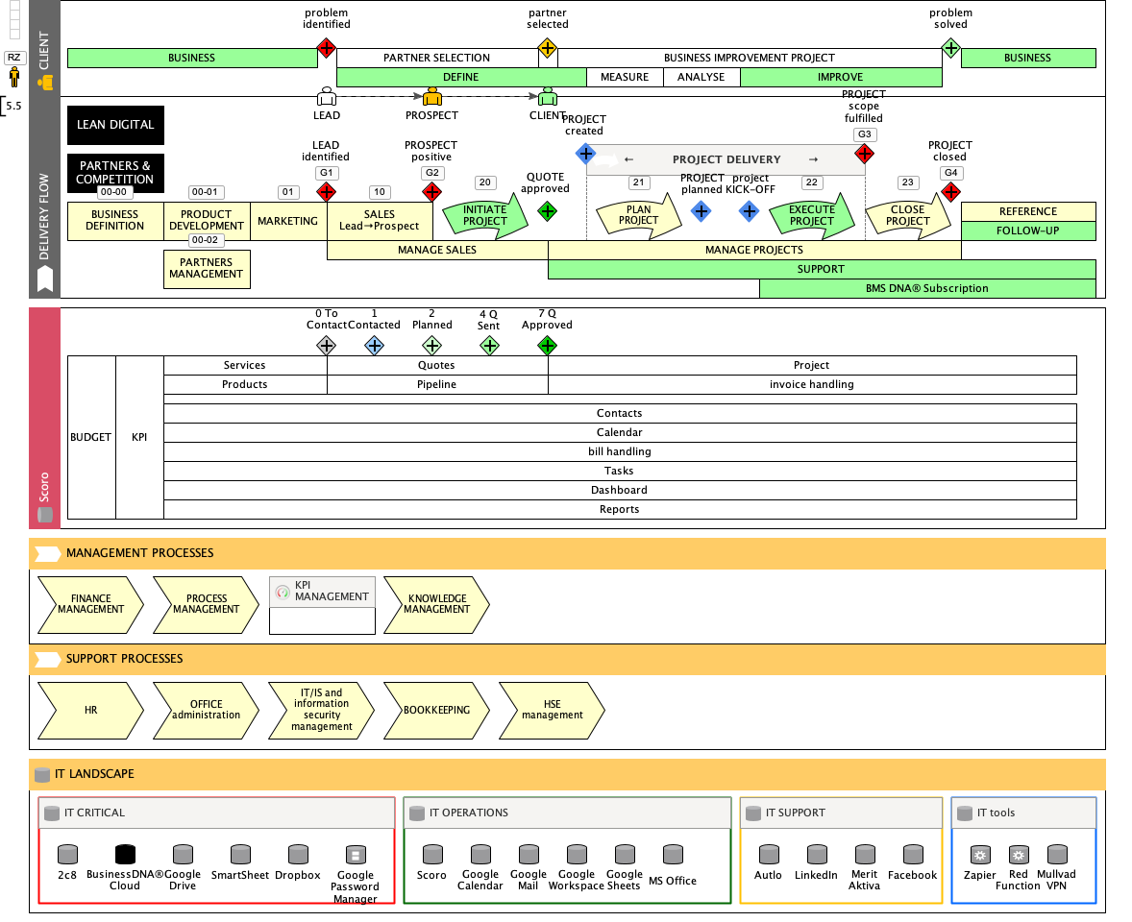The width and height of the screenshot is (1132, 922).
Task: Click the red G3 gate diamond
Action: point(864,154)
